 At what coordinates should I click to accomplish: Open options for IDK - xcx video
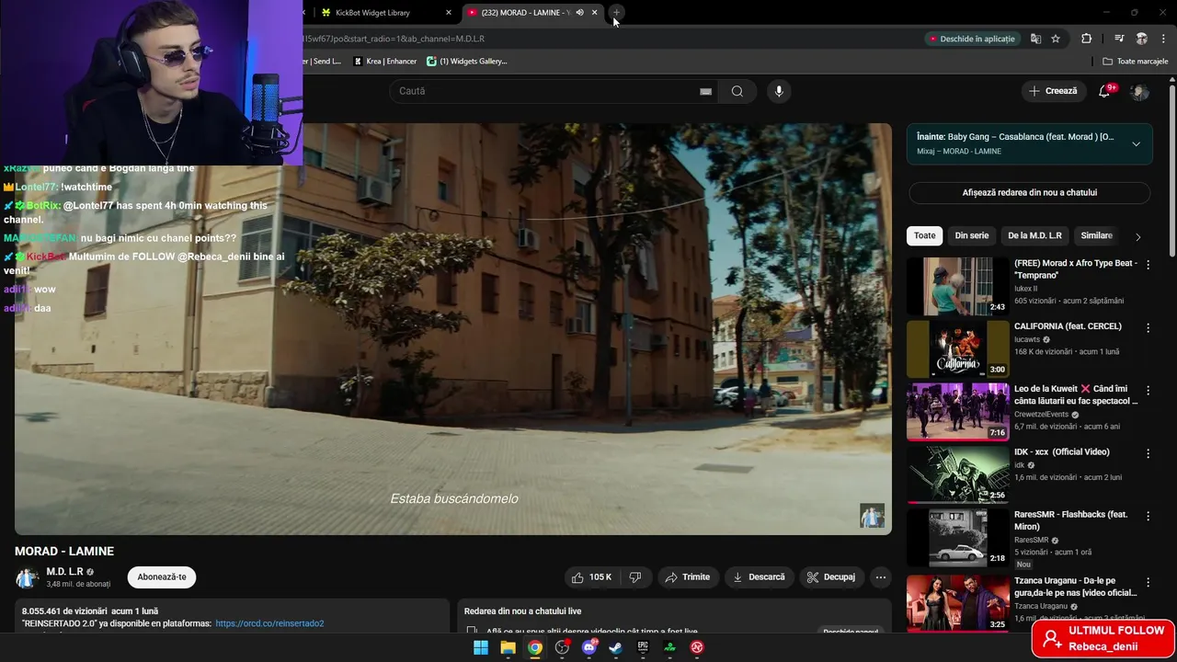tap(1148, 453)
